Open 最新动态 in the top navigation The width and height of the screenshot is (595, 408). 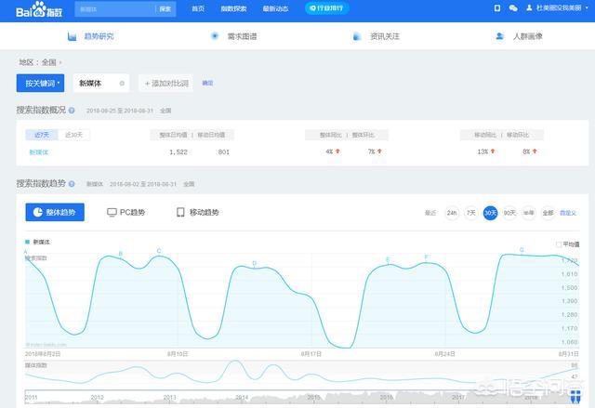point(275,8)
